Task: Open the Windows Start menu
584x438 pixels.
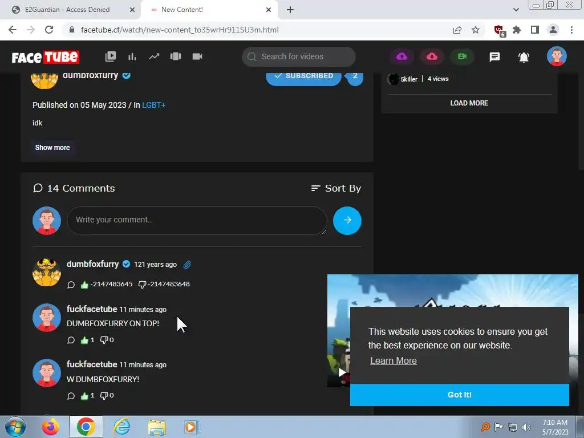Action: 15,427
